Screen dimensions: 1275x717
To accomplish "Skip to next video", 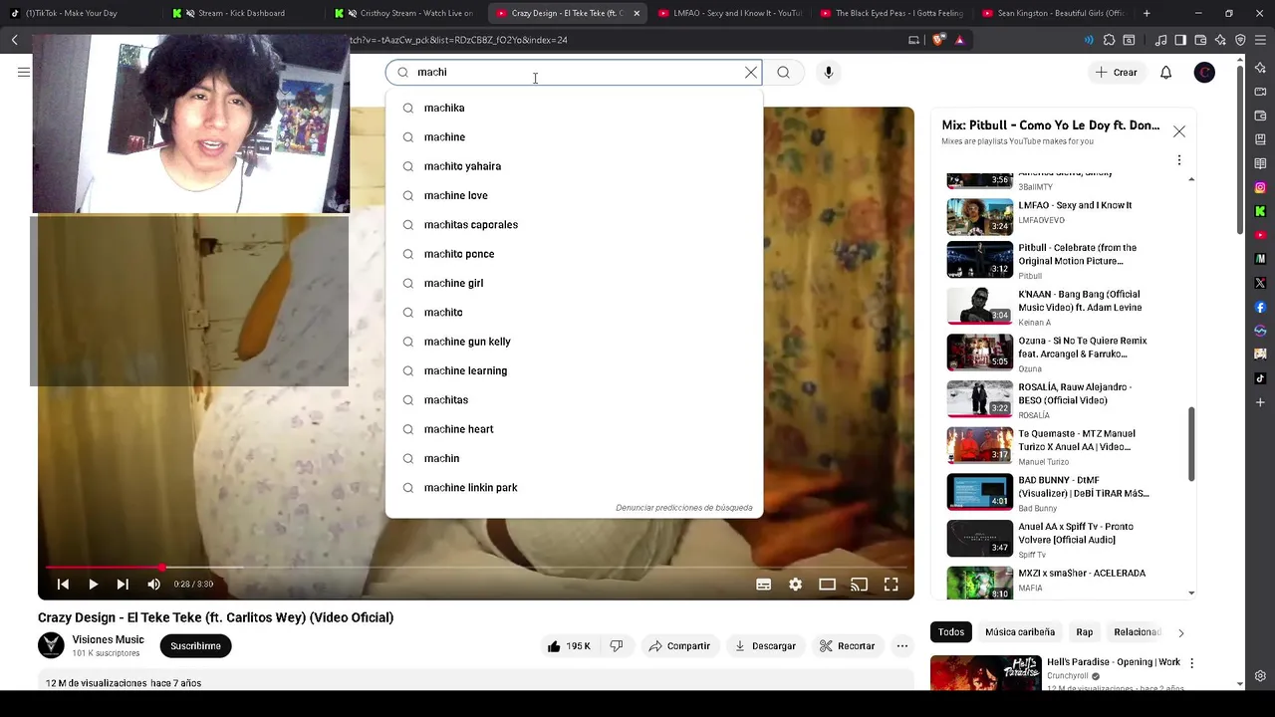I will [123, 585].
